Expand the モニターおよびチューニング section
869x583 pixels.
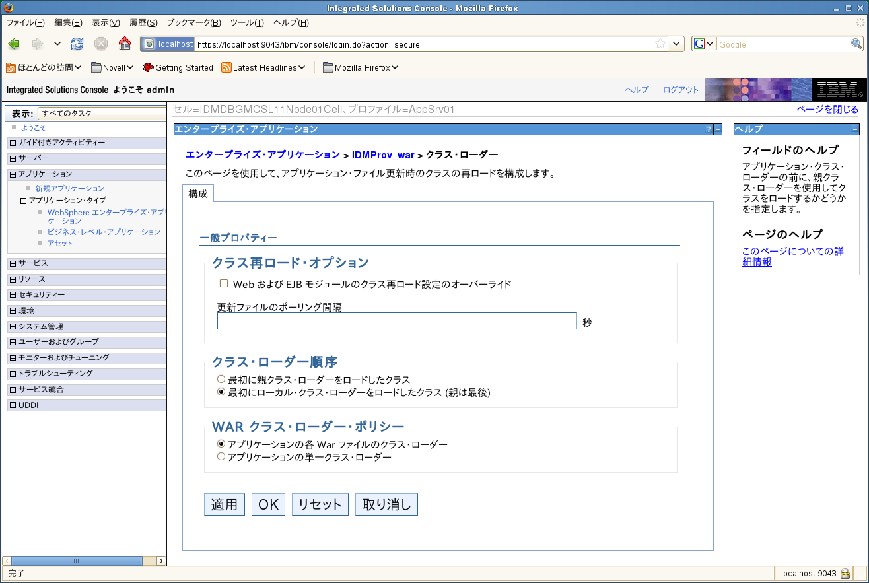click(13, 358)
